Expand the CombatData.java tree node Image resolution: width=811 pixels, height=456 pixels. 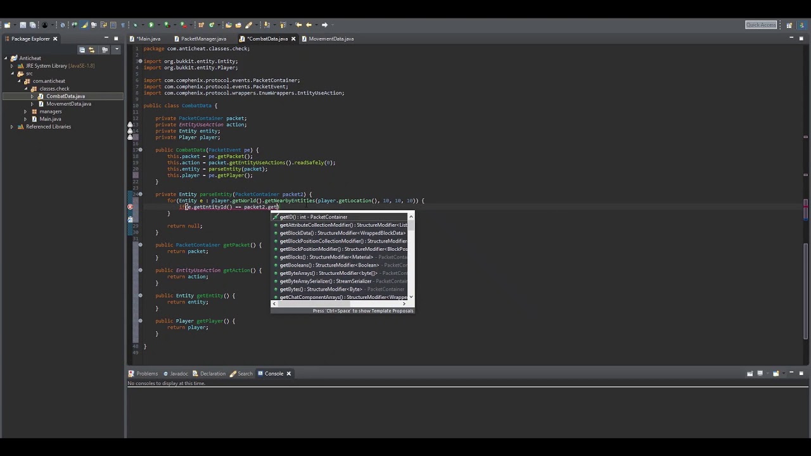click(32, 96)
